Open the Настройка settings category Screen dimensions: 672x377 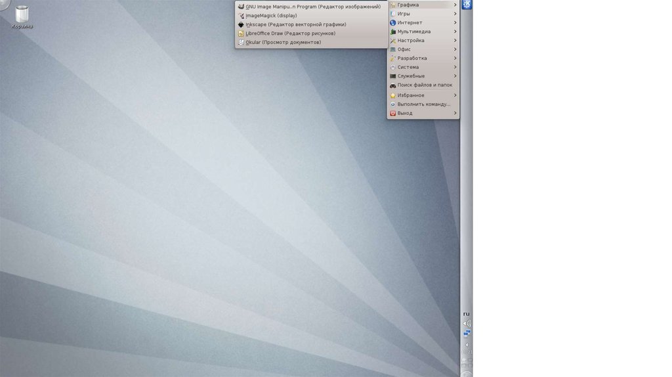(x=411, y=41)
